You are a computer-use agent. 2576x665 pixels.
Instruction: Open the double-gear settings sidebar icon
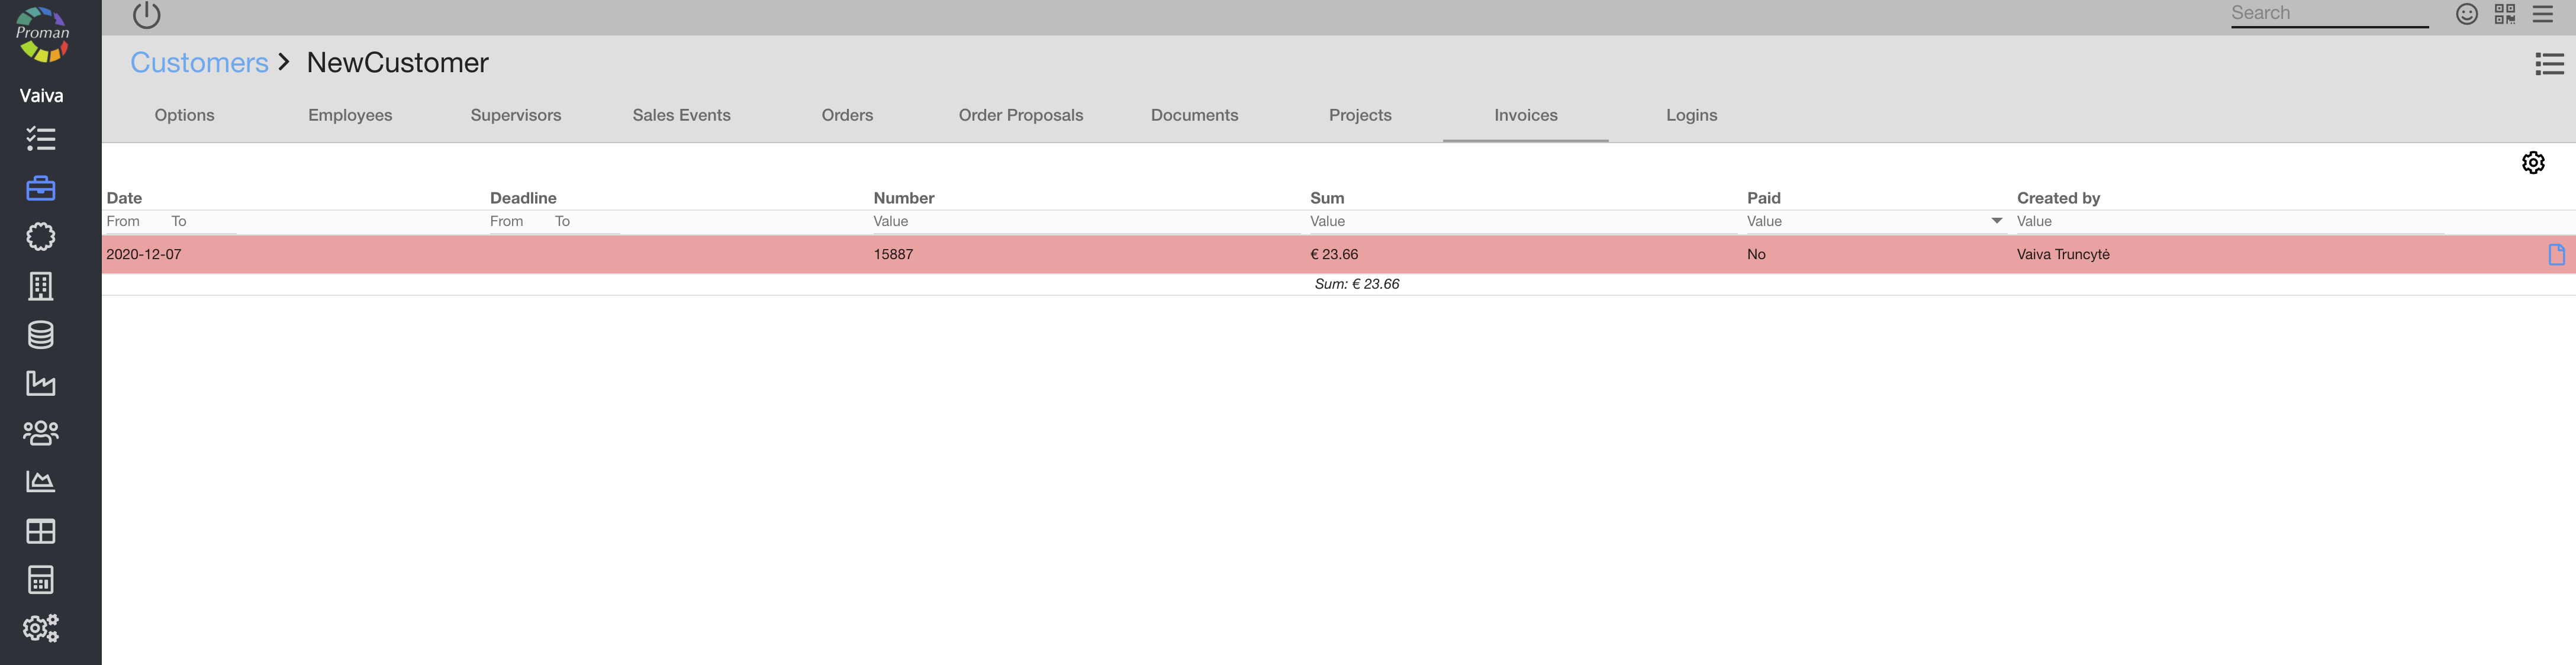point(41,628)
